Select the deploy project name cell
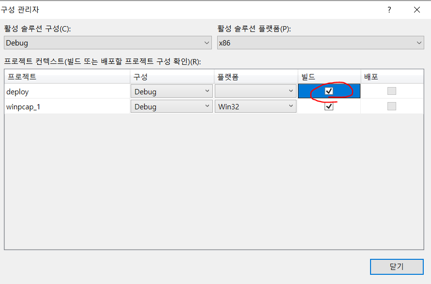The height and width of the screenshot is (284, 431). click(67, 91)
